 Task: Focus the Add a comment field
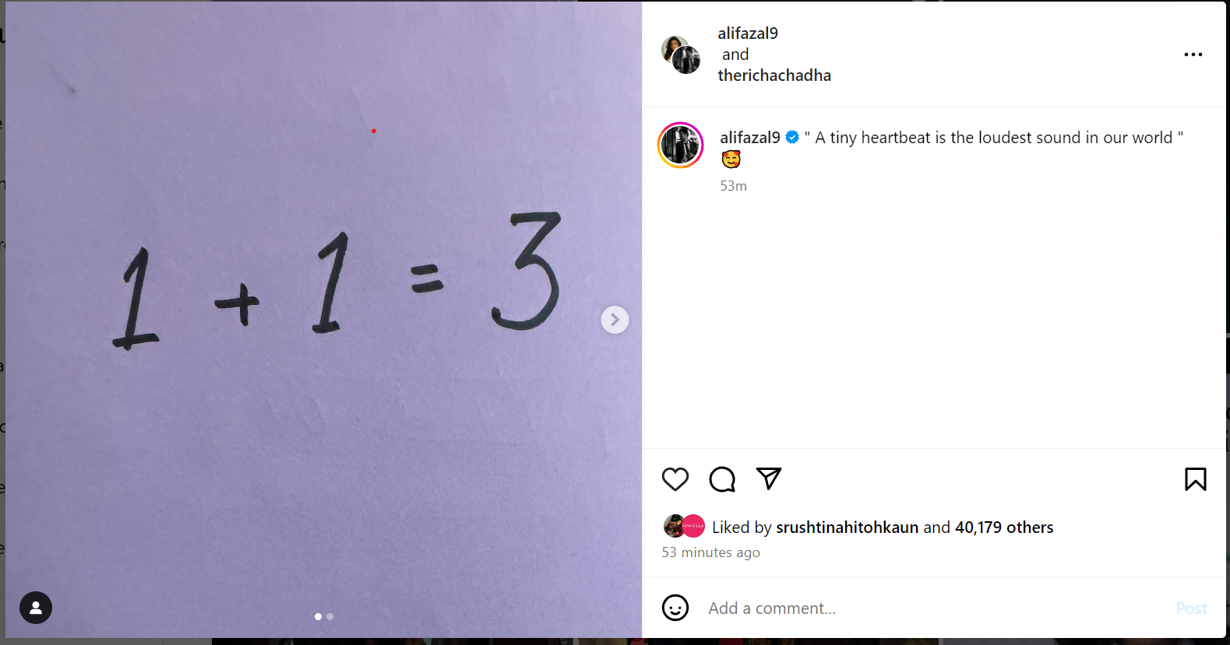[935, 608]
